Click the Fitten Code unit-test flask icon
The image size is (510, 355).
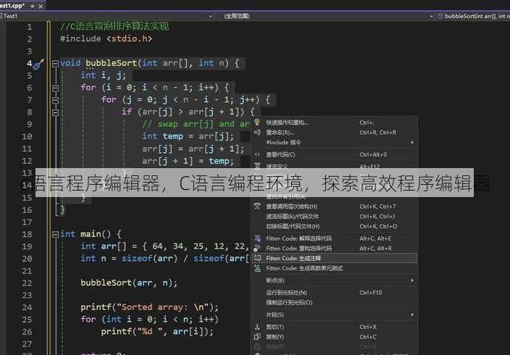257,268
